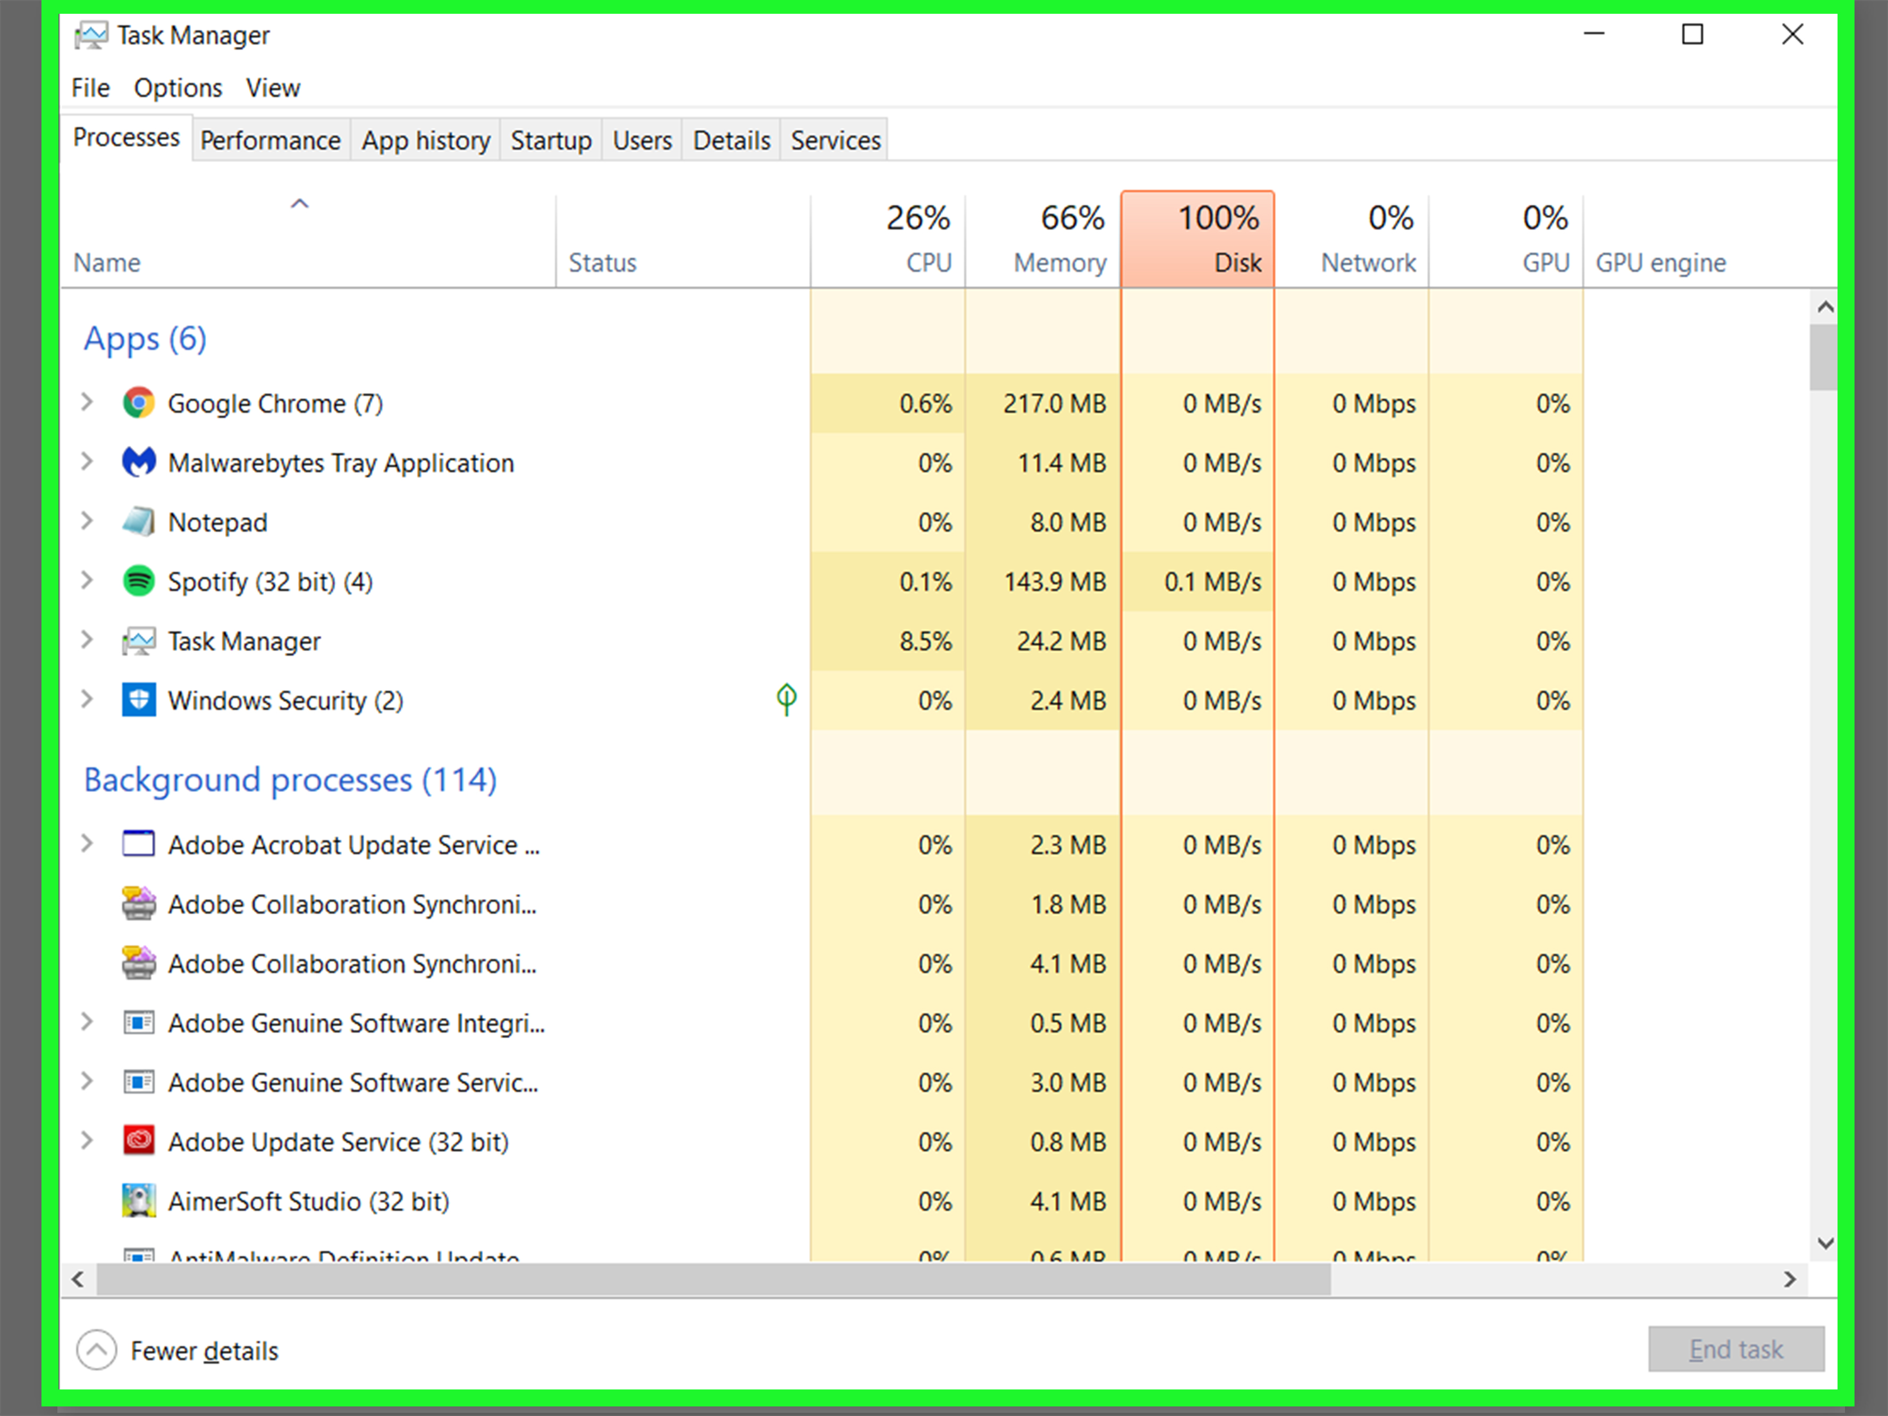Open the Options menu
Image resolution: width=1888 pixels, height=1416 pixels.
pos(178,88)
